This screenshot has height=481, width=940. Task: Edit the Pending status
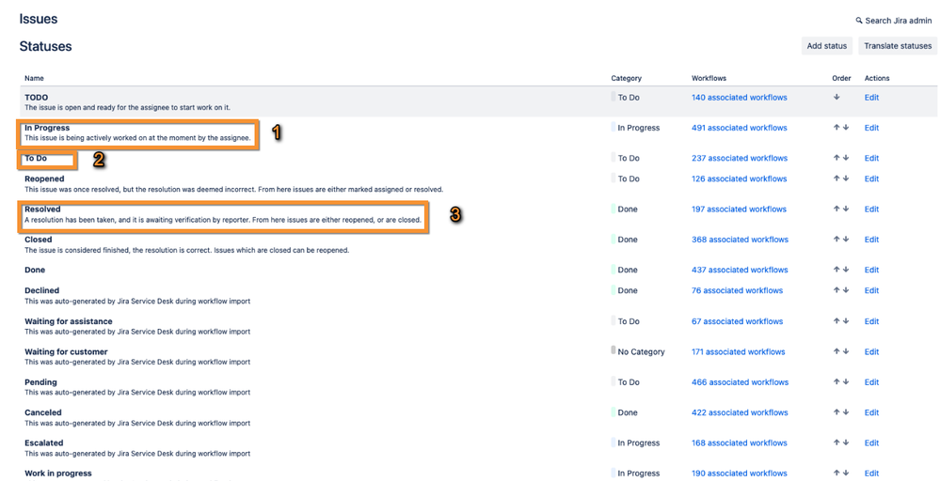pyautogui.click(x=871, y=381)
